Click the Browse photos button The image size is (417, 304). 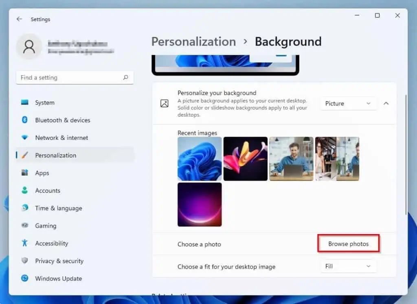[x=348, y=244]
